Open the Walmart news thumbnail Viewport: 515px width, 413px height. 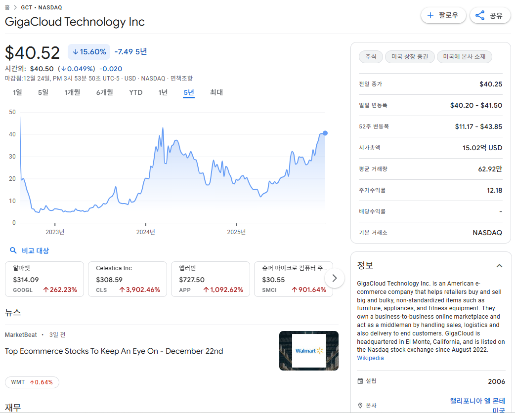point(309,351)
